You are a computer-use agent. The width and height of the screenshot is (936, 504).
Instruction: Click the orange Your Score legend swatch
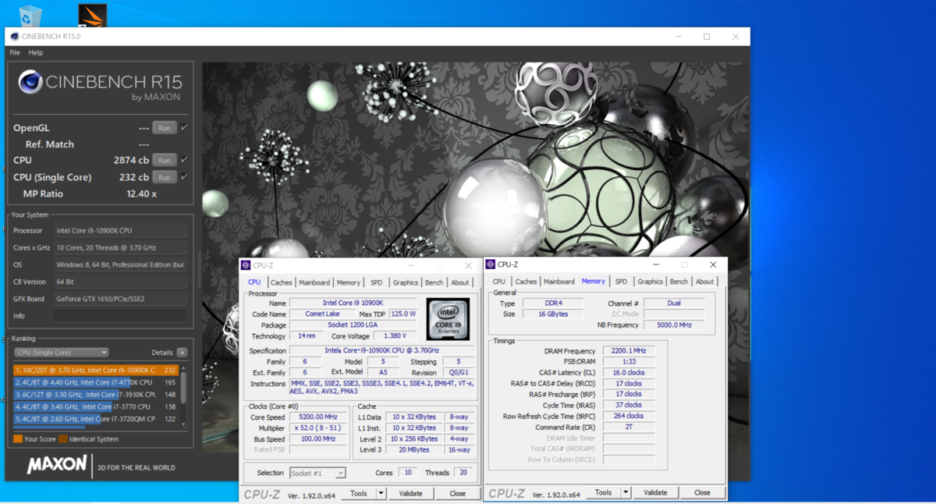[18, 439]
